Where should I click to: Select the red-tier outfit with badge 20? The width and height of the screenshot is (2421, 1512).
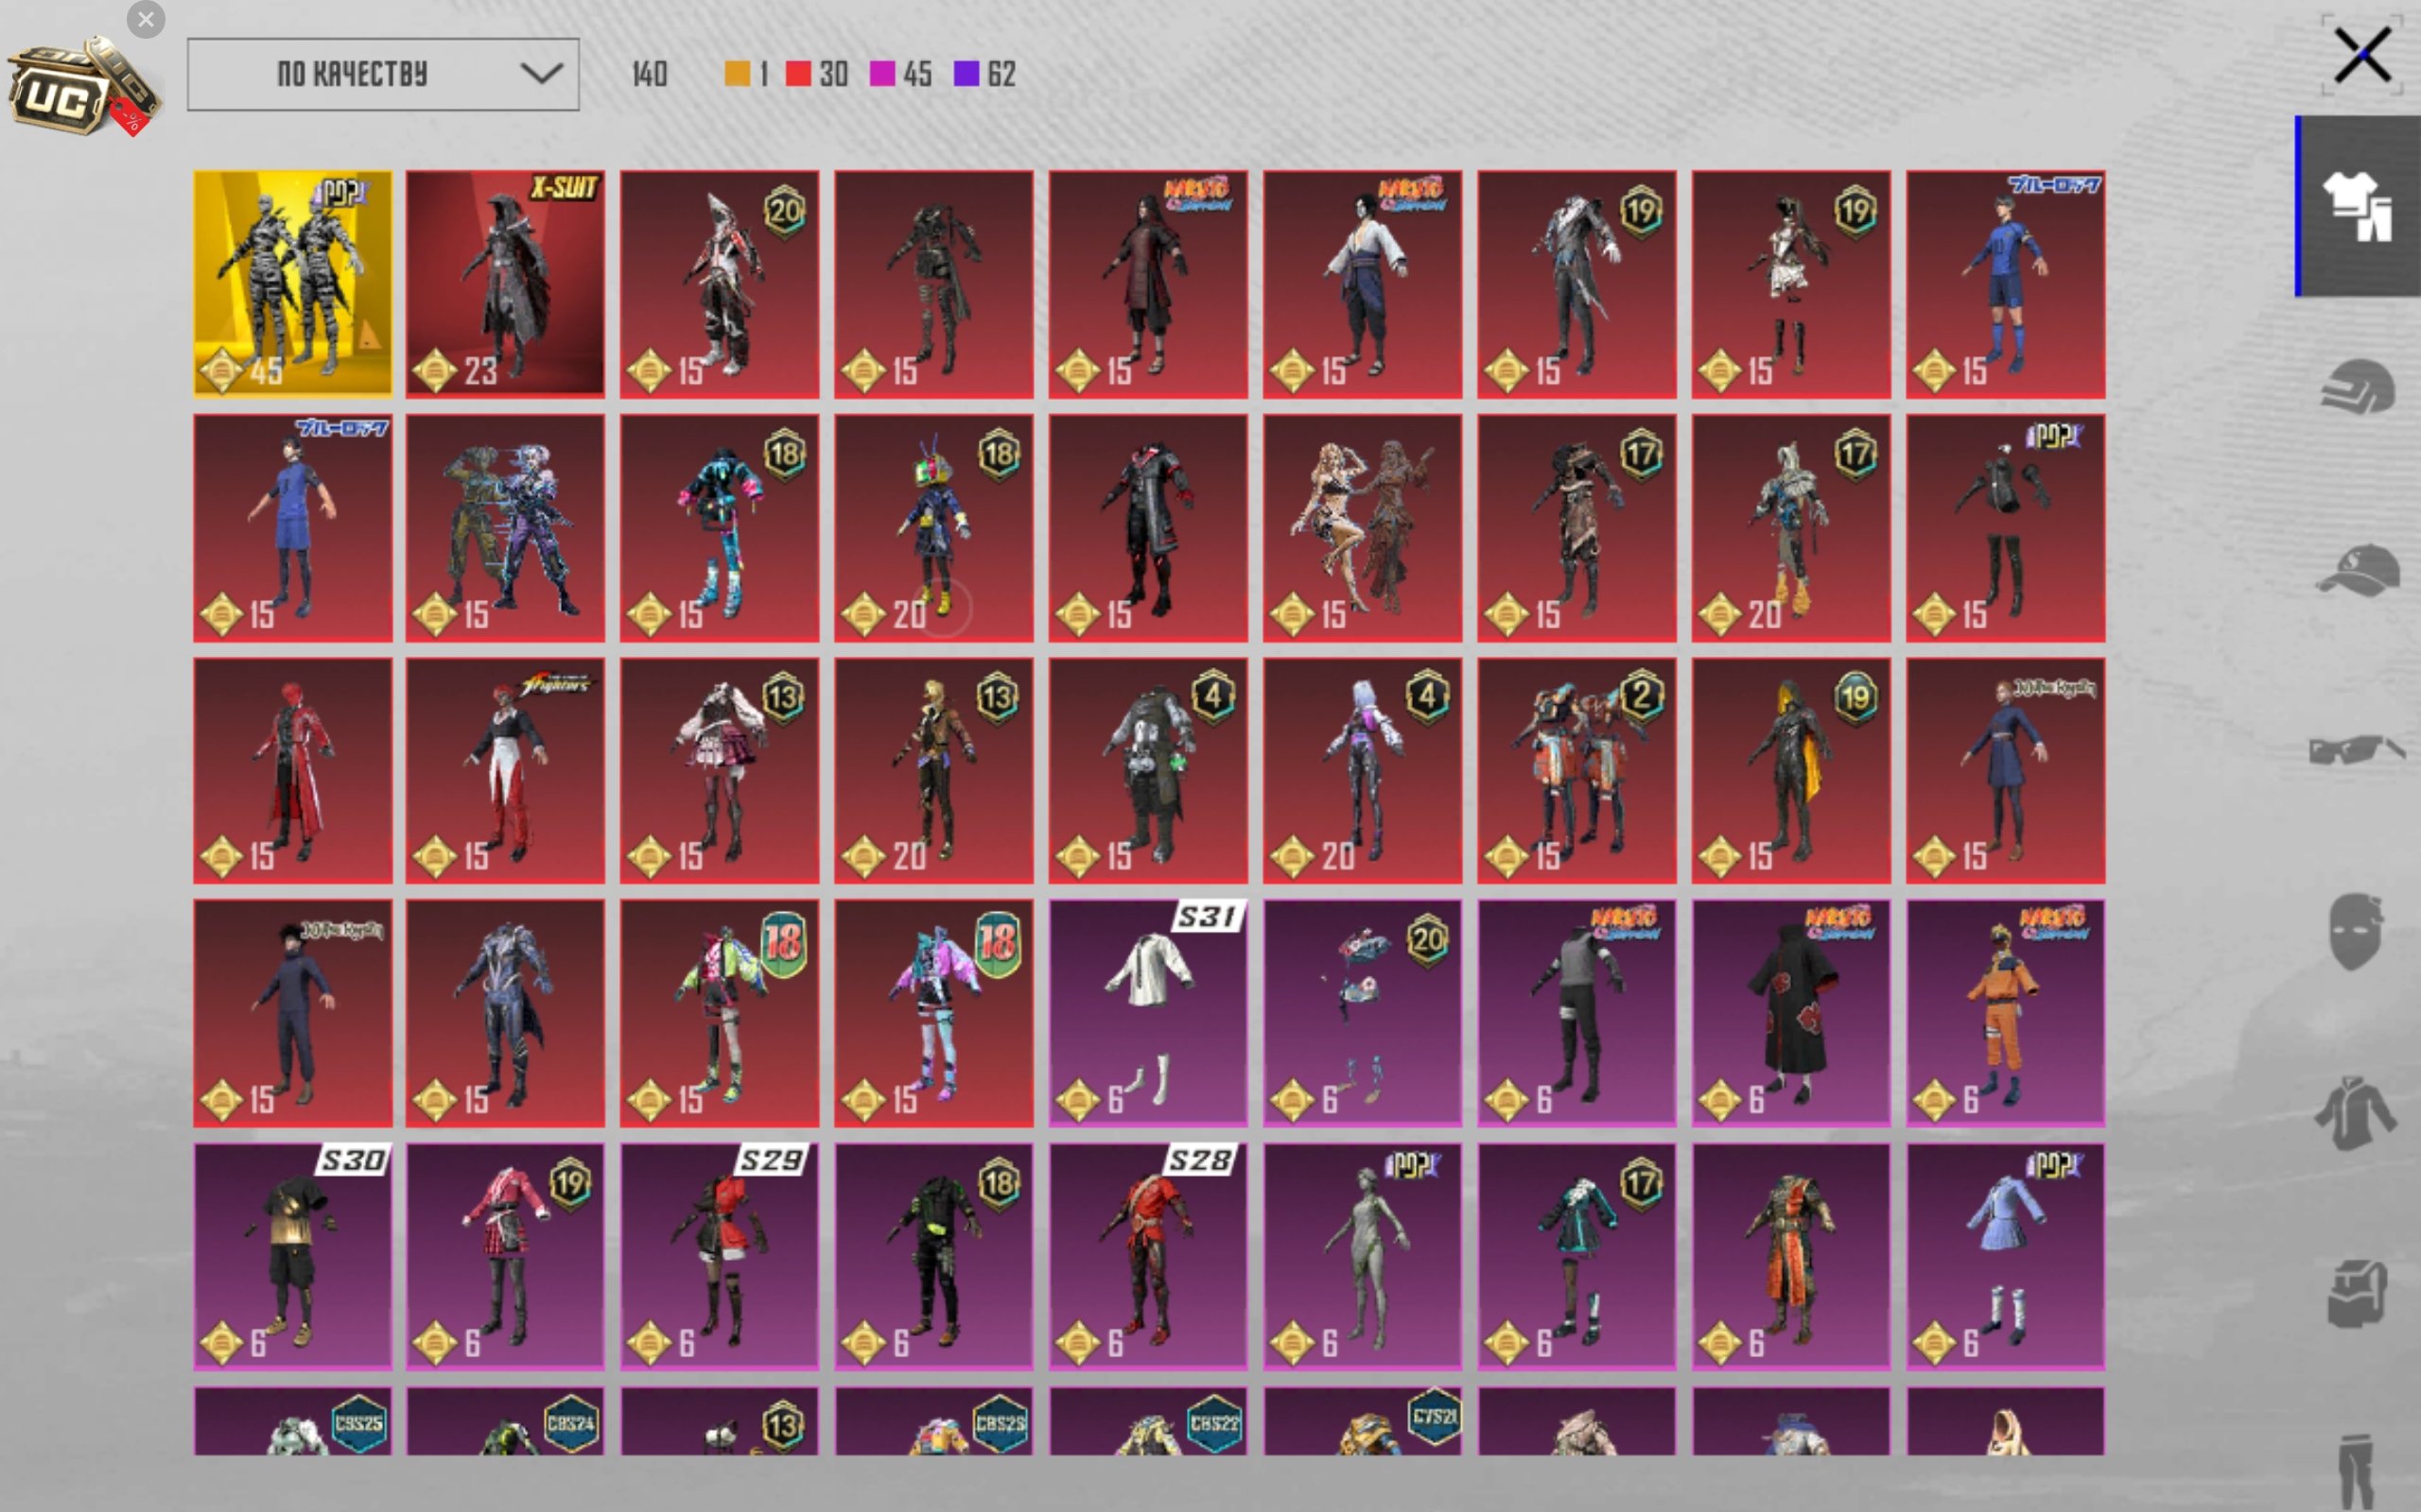point(720,284)
